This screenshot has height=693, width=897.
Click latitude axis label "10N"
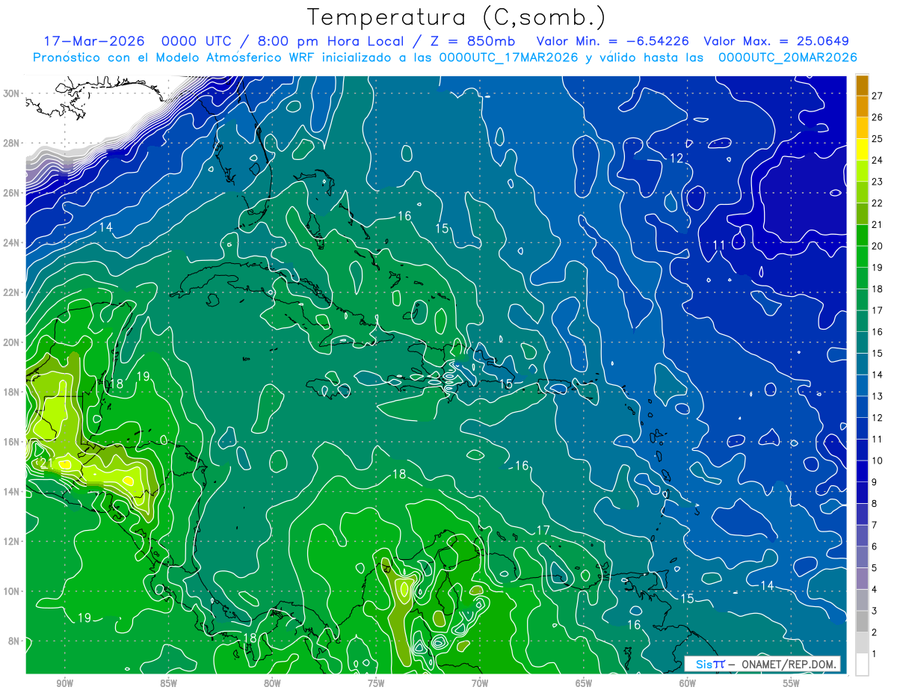pos(11,591)
